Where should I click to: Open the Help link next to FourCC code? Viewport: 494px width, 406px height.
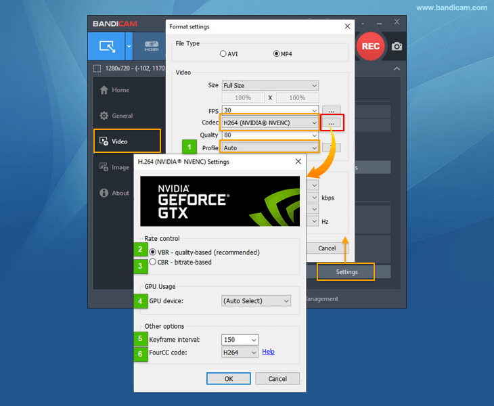(x=268, y=351)
